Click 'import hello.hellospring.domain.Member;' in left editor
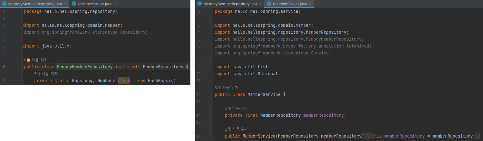Screen dimensions: 483x141 point(73,25)
